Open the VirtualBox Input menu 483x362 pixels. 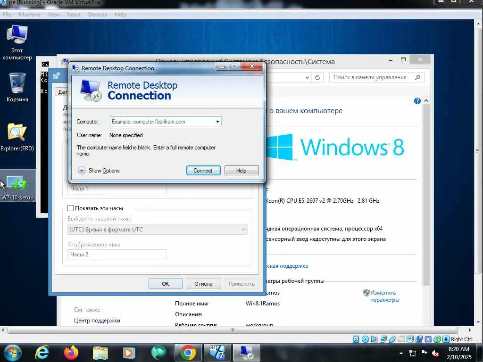pos(74,15)
